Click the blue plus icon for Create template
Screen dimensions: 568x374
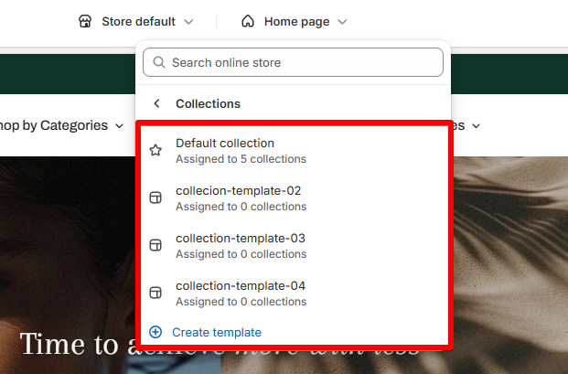(155, 332)
